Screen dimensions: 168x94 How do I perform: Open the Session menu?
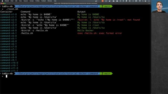point(26,1)
